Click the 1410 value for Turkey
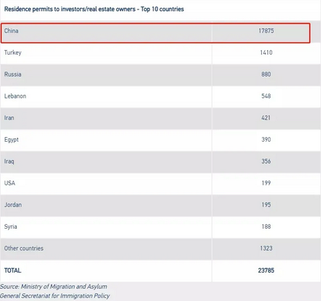 (266, 53)
